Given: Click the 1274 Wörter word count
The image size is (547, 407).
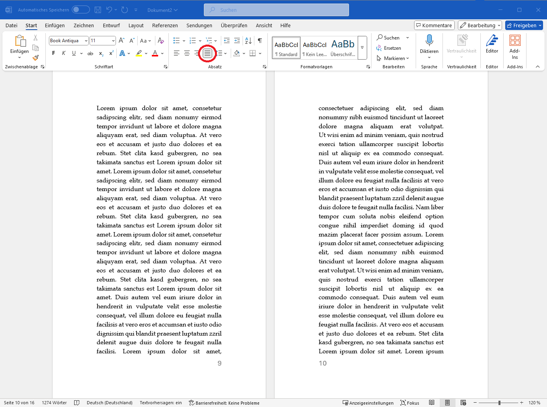Looking at the screenshot, I should tap(54, 403).
